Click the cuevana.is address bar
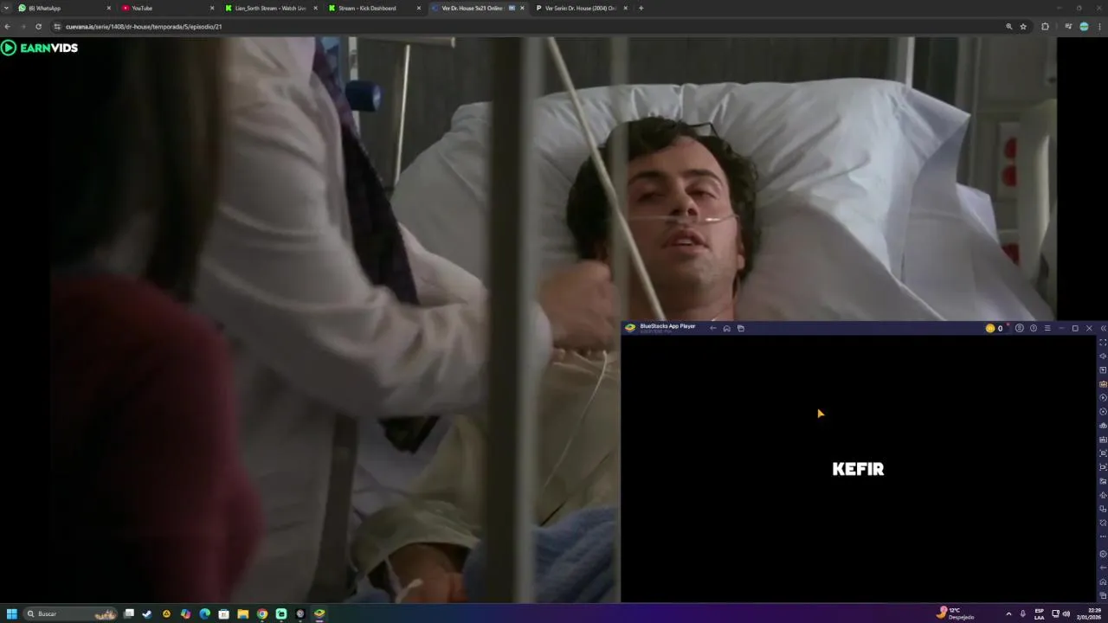 528,27
